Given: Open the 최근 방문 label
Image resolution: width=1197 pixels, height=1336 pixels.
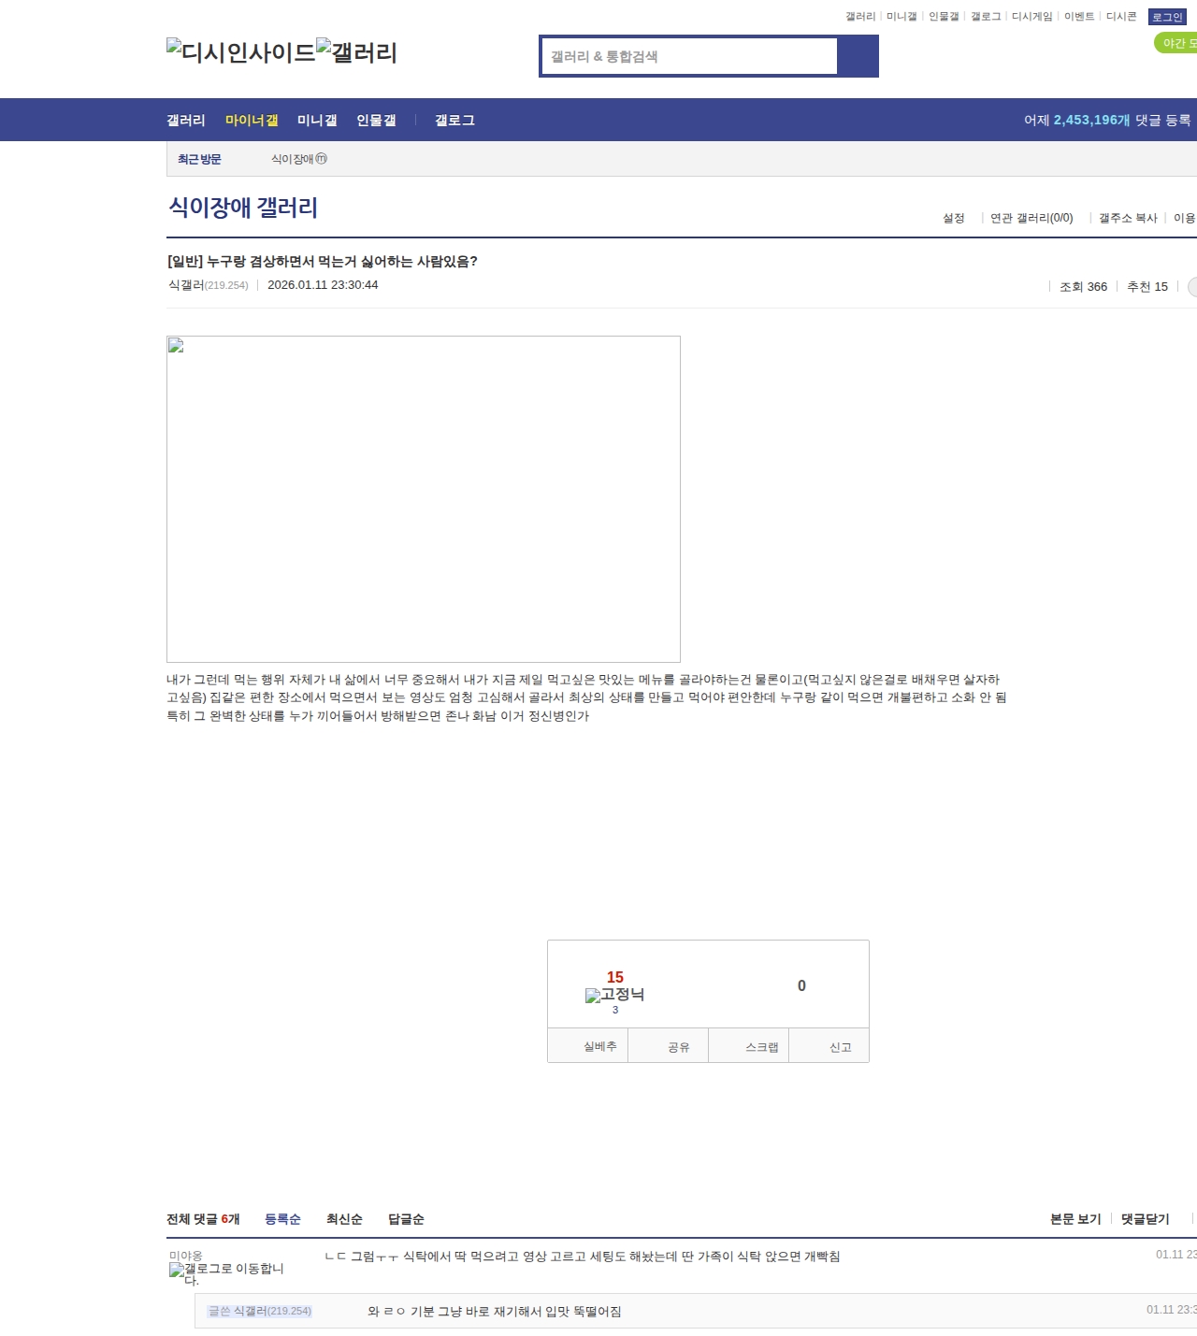Looking at the screenshot, I should coord(199,159).
